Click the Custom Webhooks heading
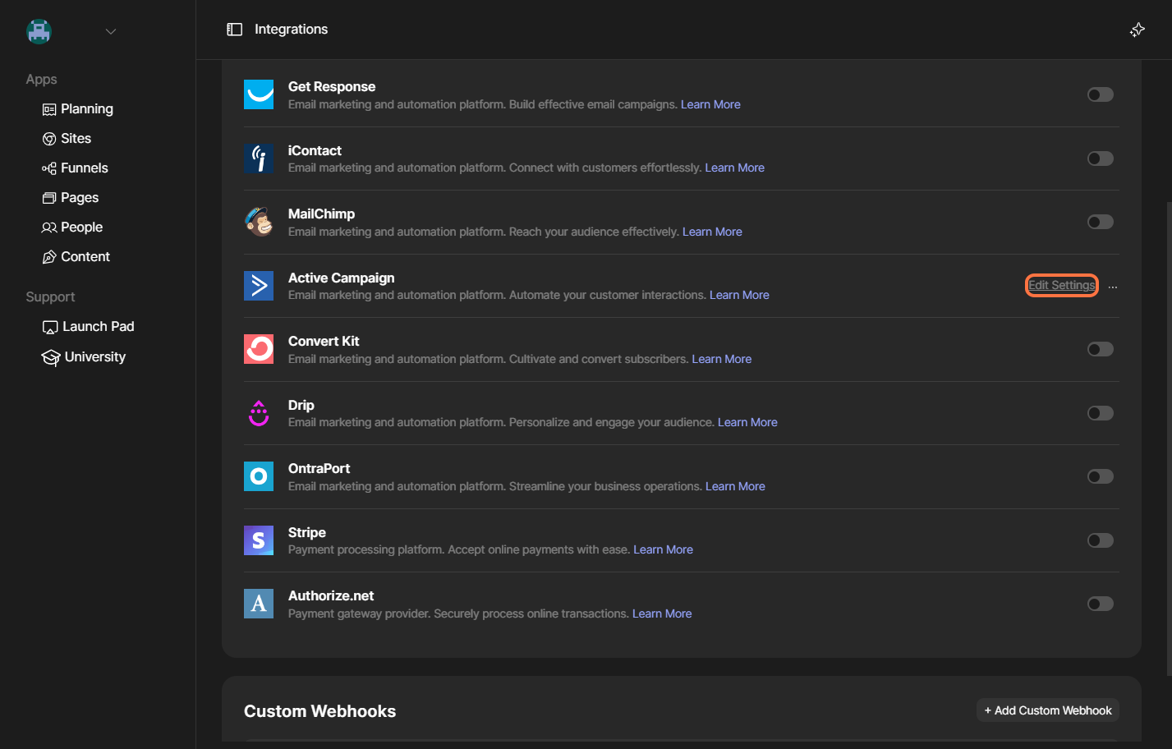This screenshot has width=1172, height=749. (319, 711)
